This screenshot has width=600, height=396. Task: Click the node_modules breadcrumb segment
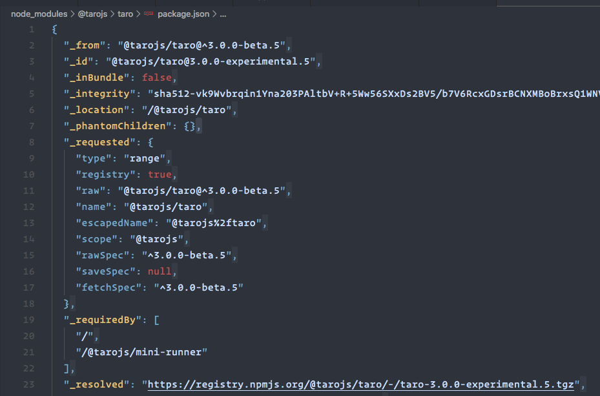[39, 14]
